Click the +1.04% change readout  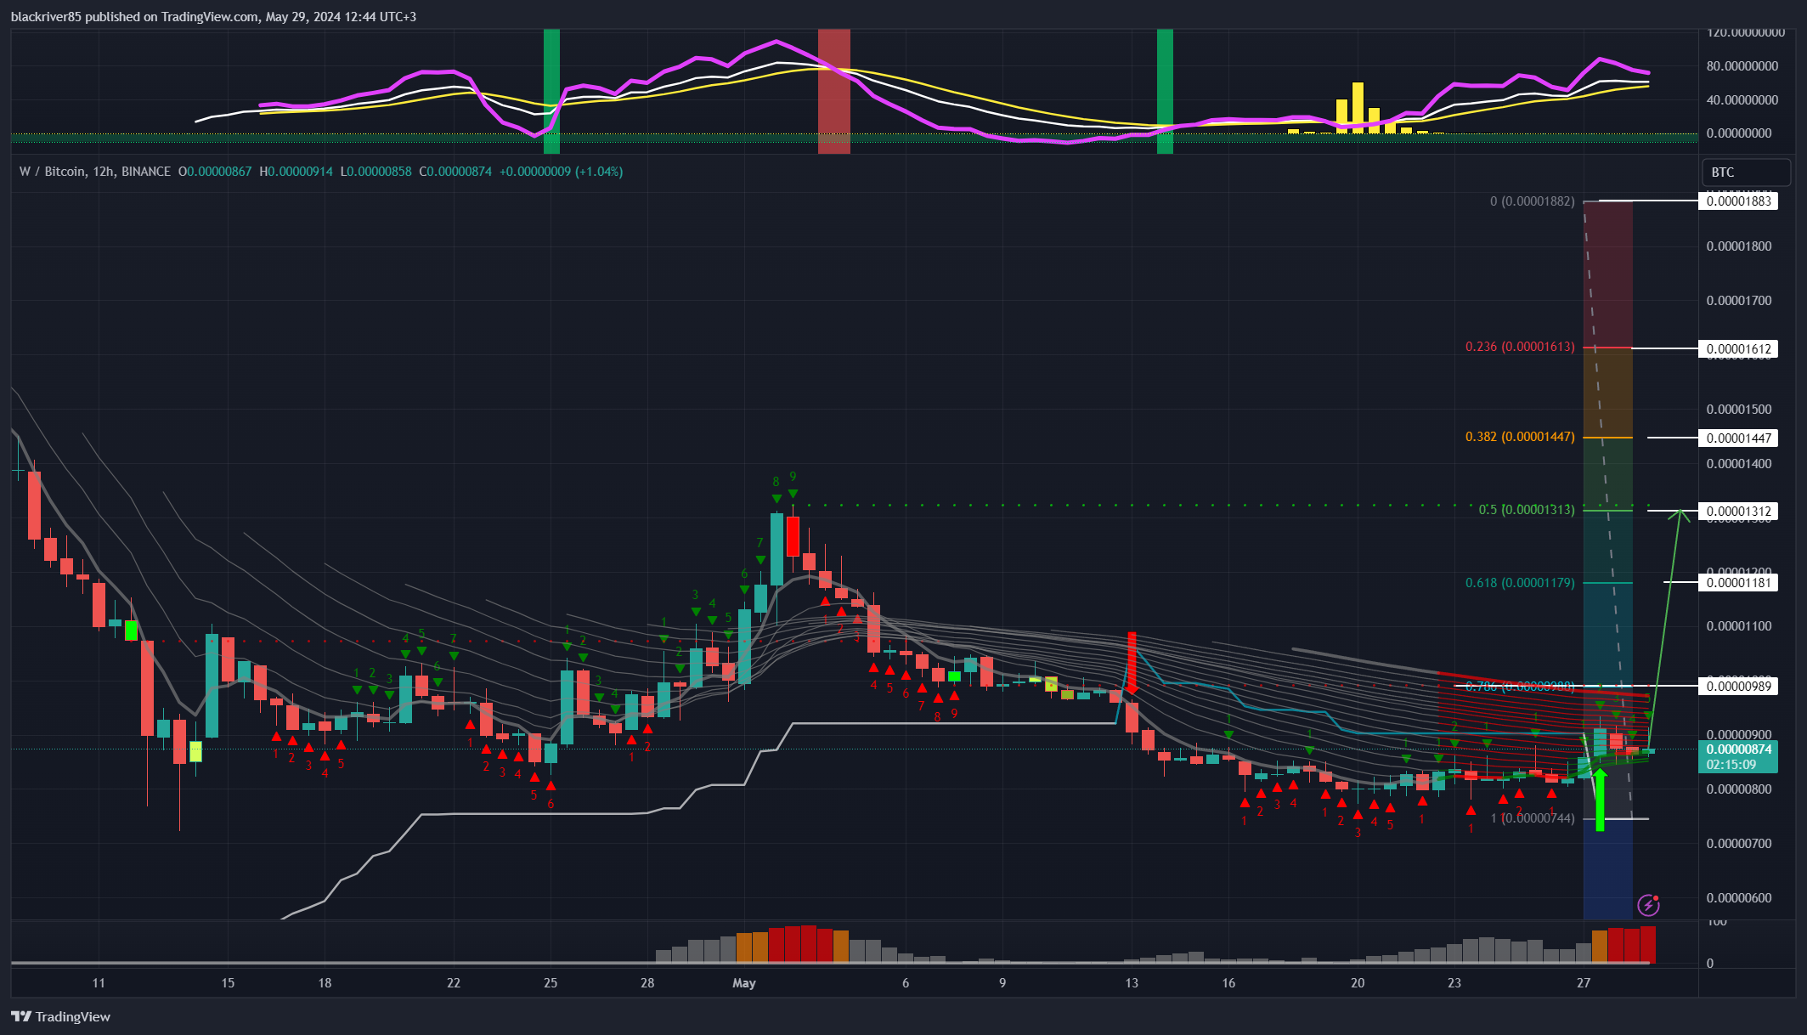pyautogui.click(x=599, y=172)
